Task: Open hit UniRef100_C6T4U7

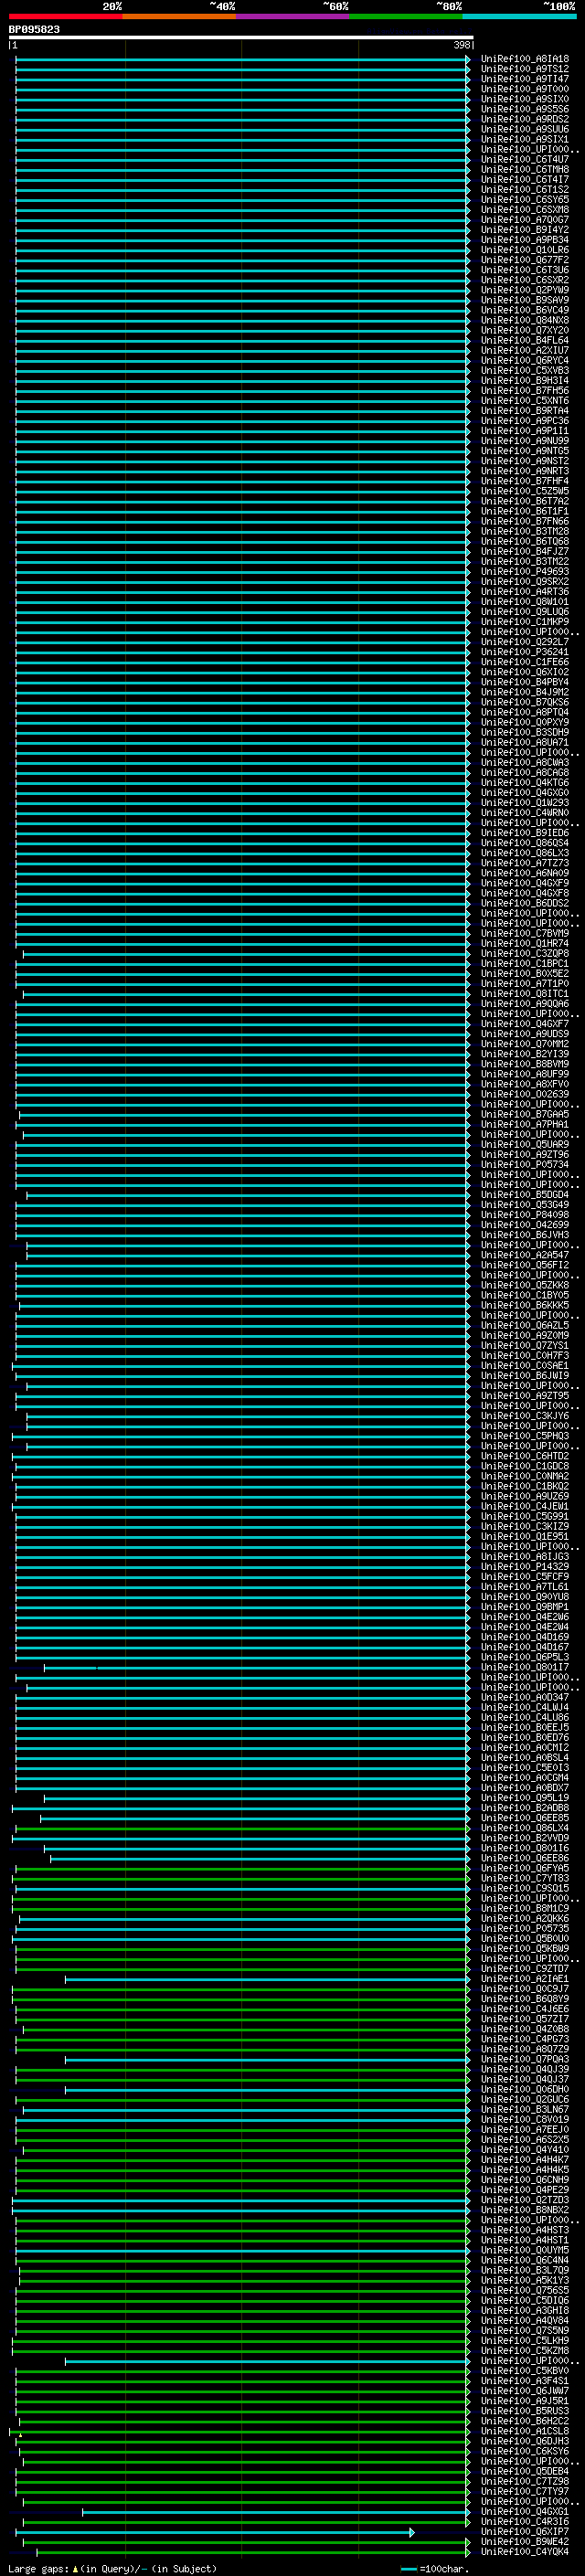Action: (525, 159)
